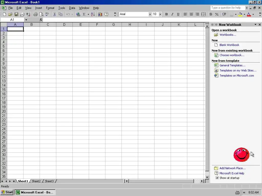Open the File menu
The image size is (262, 196).
(x=10, y=8)
